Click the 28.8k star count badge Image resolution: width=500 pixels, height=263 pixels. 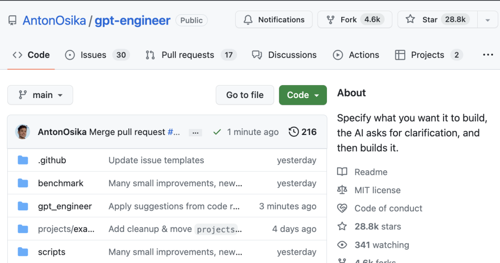[x=456, y=20]
